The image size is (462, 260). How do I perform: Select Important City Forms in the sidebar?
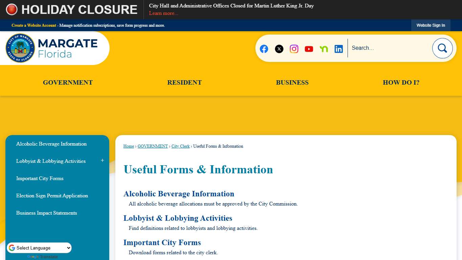click(40, 178)
